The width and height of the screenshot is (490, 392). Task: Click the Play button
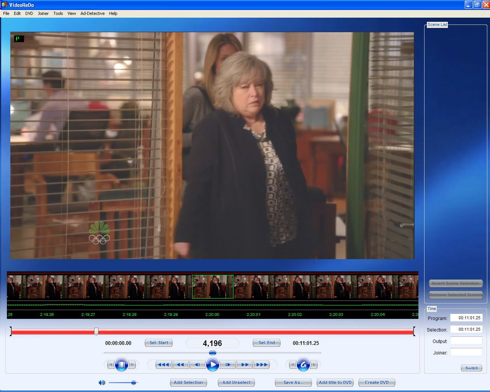[x=212, y=365]
